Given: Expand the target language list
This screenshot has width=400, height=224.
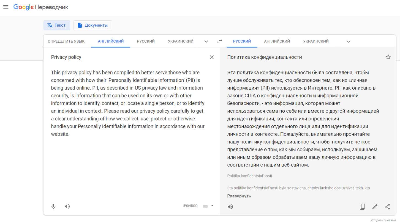Looking at the screenshot, I should click(x=348, y=42).
